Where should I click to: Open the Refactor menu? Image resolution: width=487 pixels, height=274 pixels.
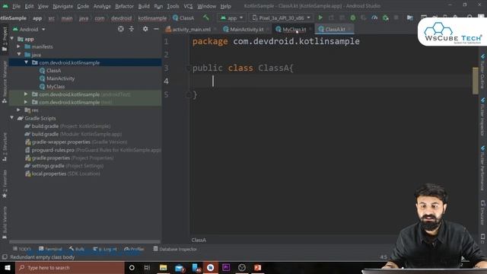pyautogui.click(x=124, y=6)
